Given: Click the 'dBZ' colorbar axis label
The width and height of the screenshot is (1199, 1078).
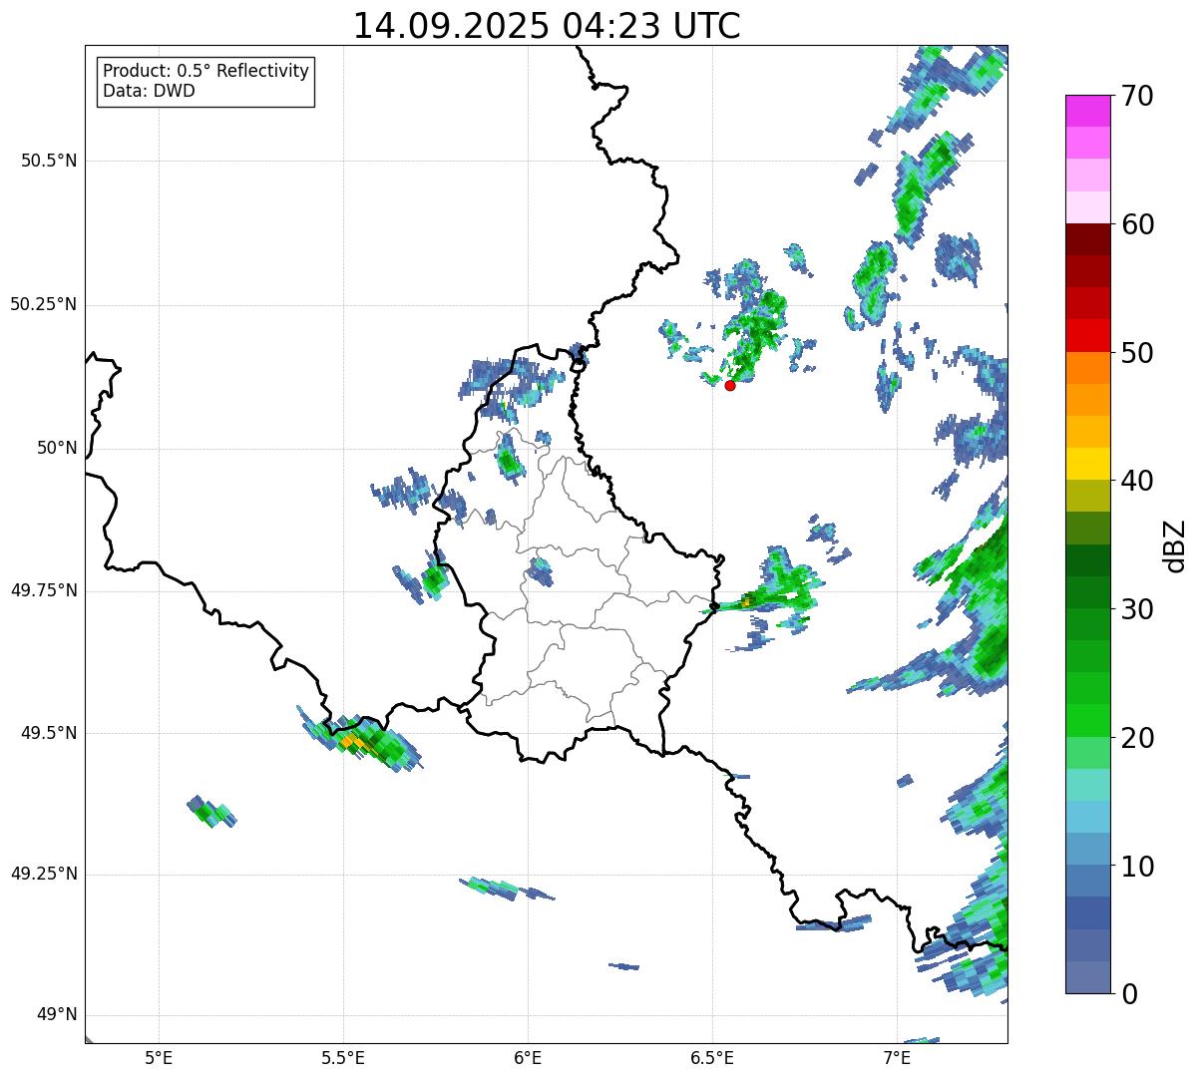Looking at the screenshot, I should [1175, 544].
